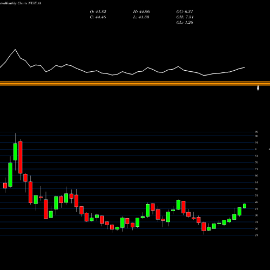
Task: Click the 51 price axis label
Action: [256, 195]
